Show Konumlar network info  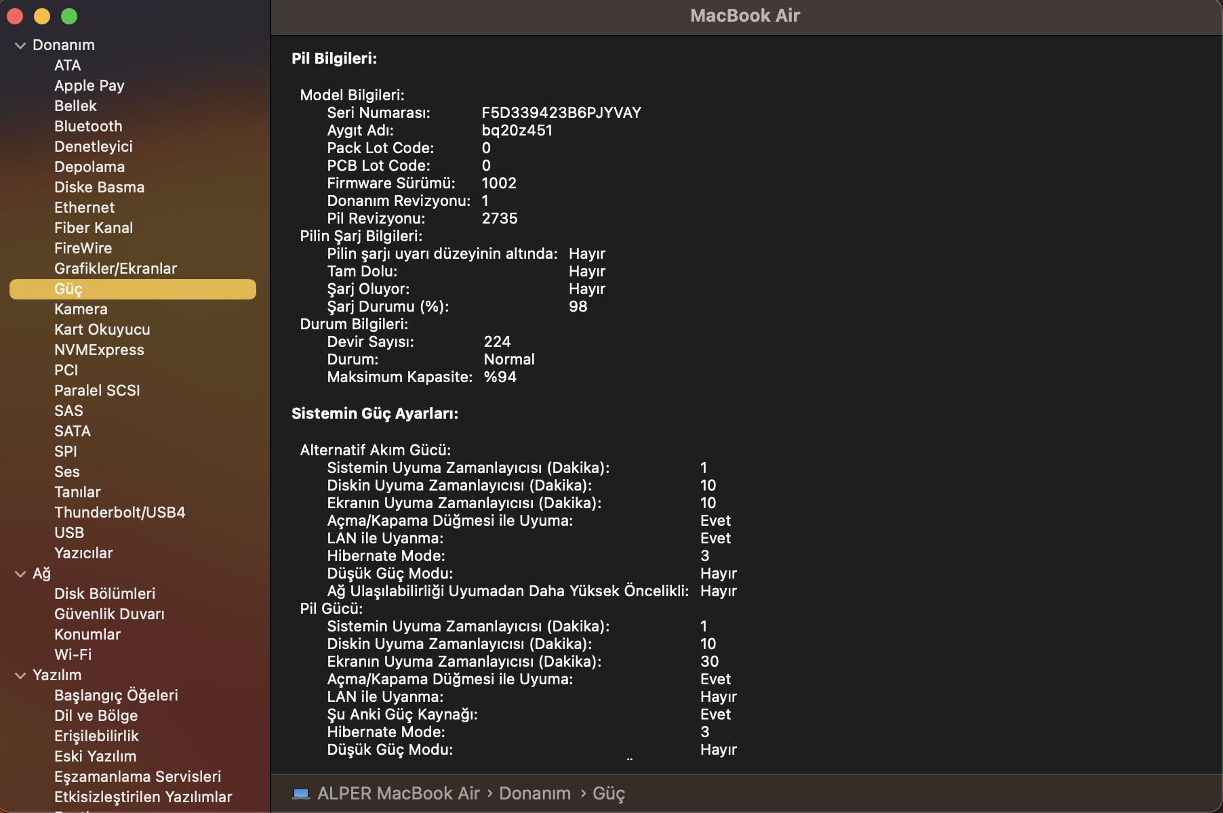(x=87, y=635)
